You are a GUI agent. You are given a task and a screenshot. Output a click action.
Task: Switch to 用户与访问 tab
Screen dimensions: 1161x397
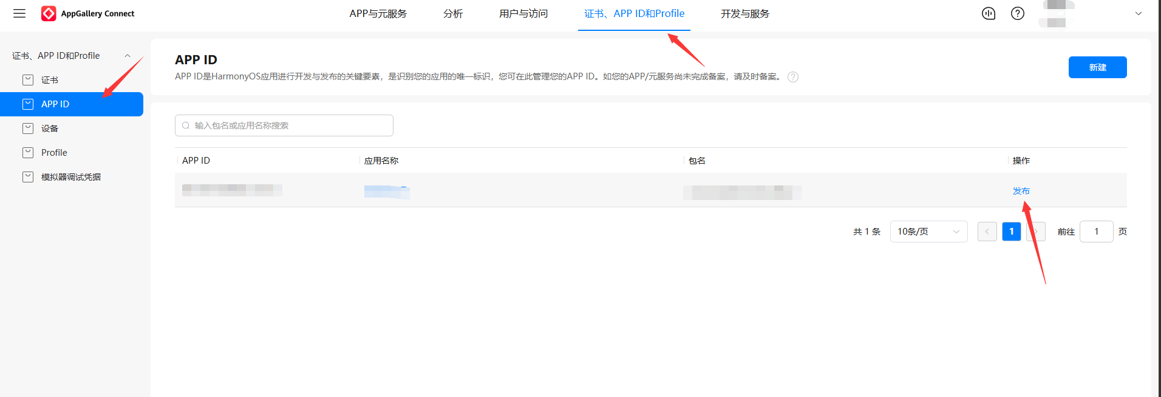pyautogui.click(x=523, y=13)
